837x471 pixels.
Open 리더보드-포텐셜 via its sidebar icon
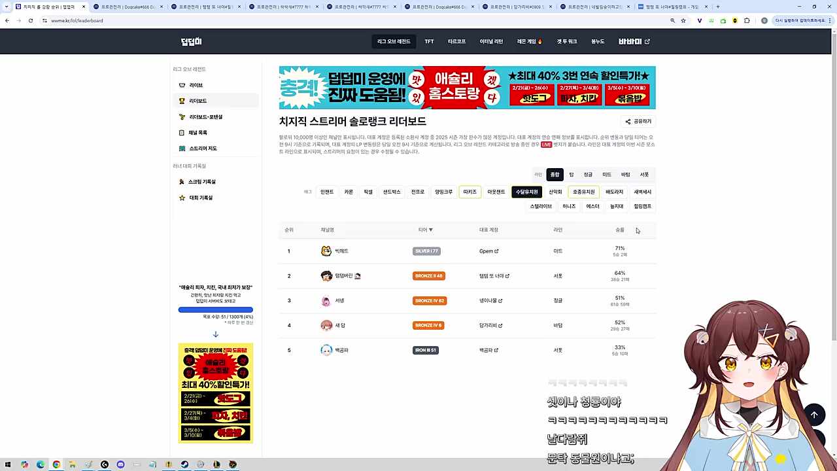[182, 117]
